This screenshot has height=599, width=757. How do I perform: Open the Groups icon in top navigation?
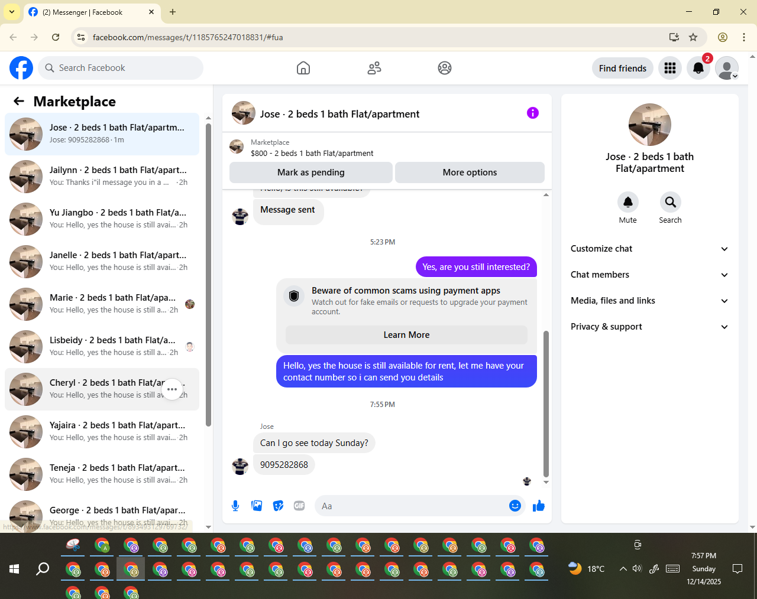click(x=445, y=68)
